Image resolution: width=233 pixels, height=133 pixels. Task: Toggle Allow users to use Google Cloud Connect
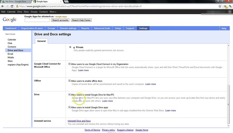(x=69, y=64)
